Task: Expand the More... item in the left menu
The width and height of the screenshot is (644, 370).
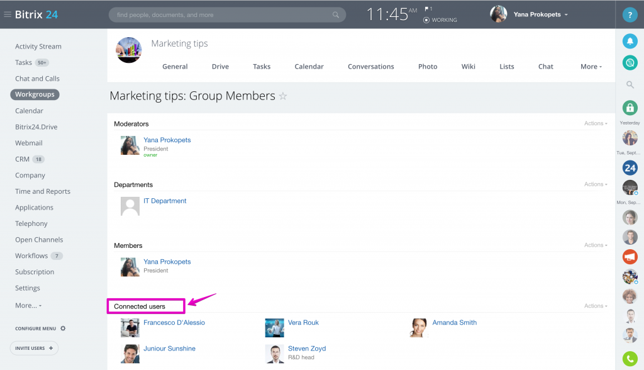Action: [28, 305]
